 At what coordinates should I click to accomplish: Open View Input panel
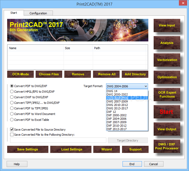tap(167, 25)
